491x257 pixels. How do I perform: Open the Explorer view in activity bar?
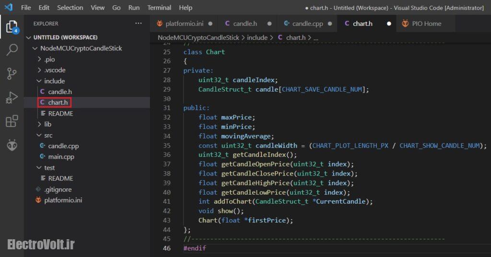[12, 27]
